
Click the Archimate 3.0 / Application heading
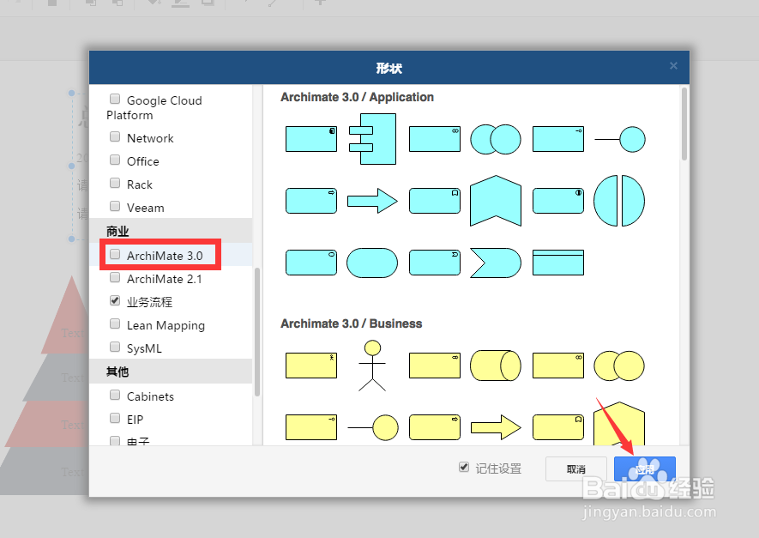(x=358, y=97)
